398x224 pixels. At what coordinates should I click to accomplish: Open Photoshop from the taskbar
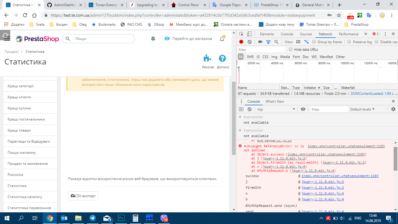[x=121, y=218]
